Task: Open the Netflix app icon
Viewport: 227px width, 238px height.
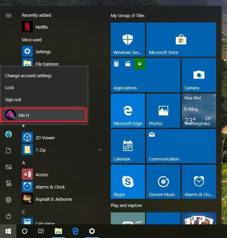Action: point(27,27)
